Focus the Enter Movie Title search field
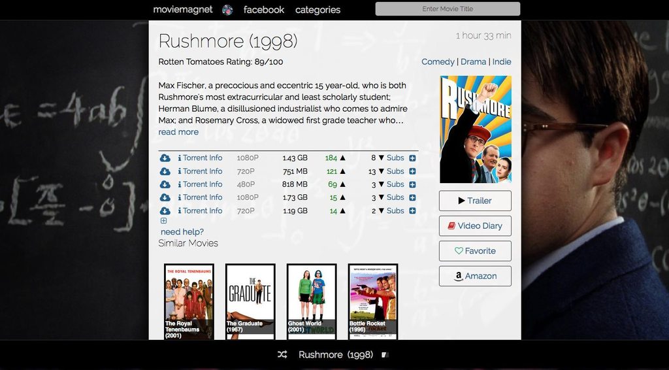The width and height of the screenshot is (669, 370). (448, 8)
